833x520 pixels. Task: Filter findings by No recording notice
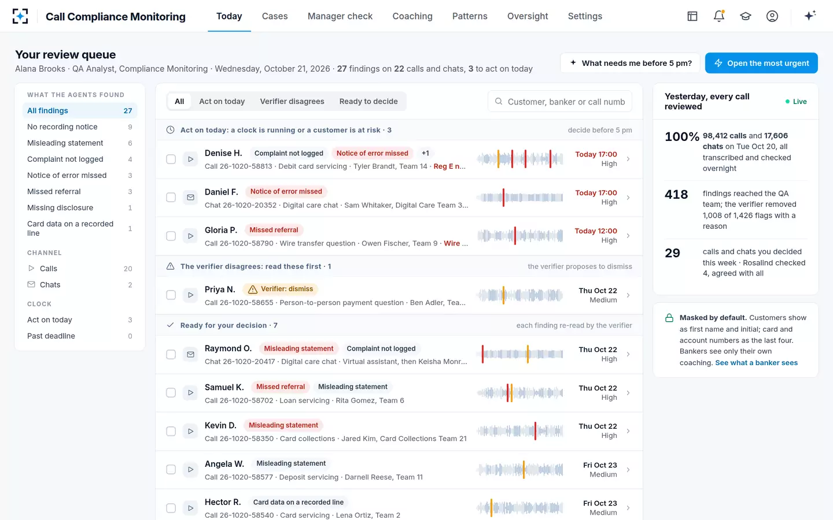[x=80, y=127]
